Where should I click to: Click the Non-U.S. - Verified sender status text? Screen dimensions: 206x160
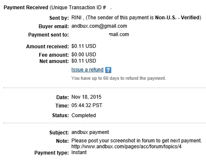click(x=177, y=18)
